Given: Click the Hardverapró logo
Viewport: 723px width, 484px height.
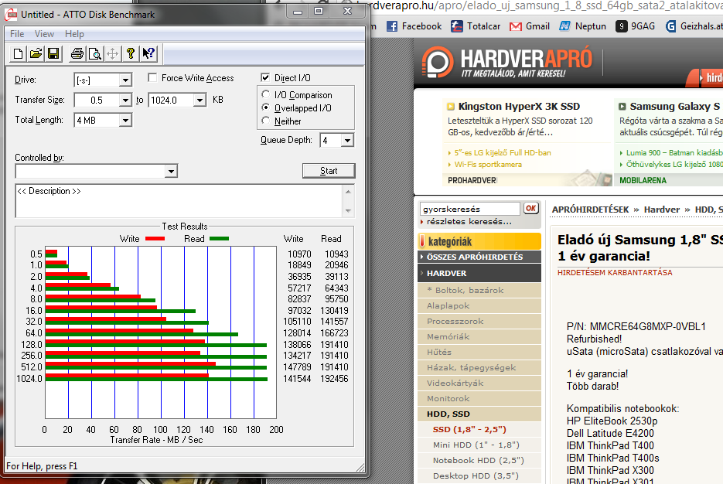Looking at the screenshot, I should (507, 62).
